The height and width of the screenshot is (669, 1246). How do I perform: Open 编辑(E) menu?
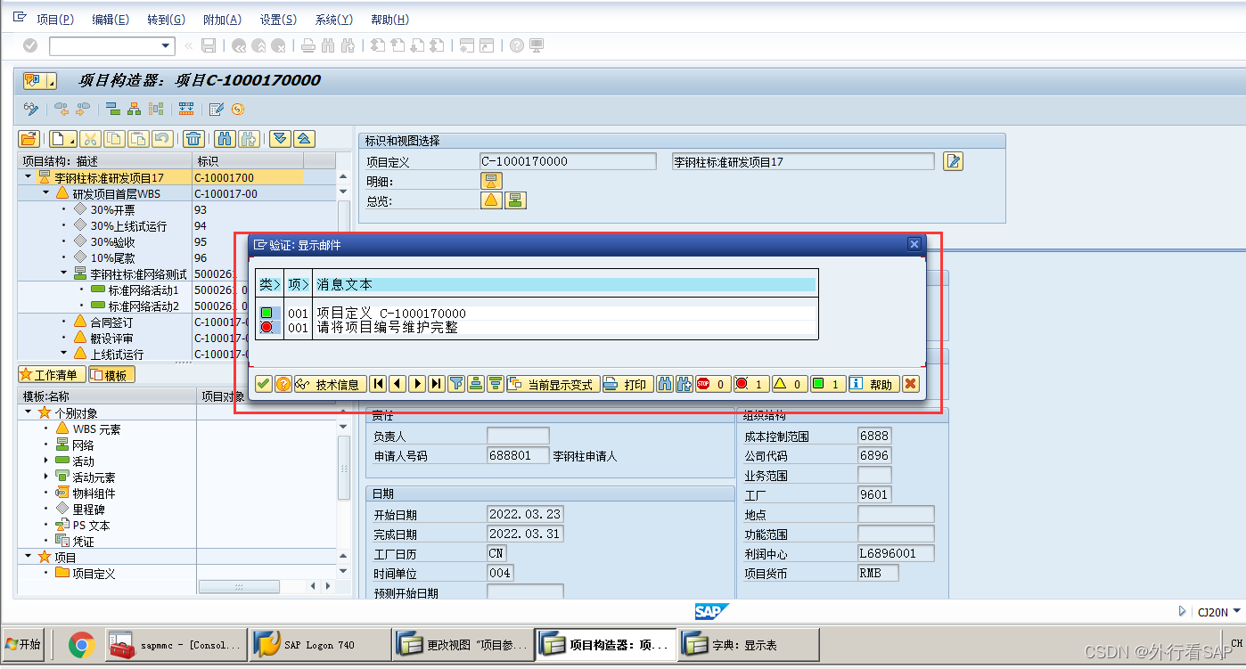click(111, 20)
